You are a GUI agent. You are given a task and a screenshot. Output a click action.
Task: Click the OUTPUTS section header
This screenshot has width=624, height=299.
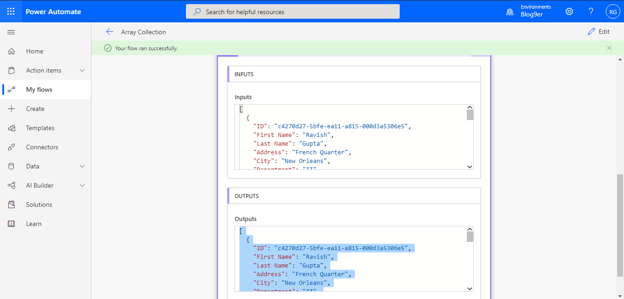(354, 196)
